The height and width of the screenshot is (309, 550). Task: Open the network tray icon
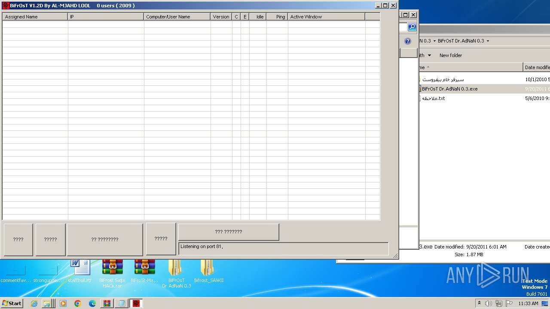[499, 303]
